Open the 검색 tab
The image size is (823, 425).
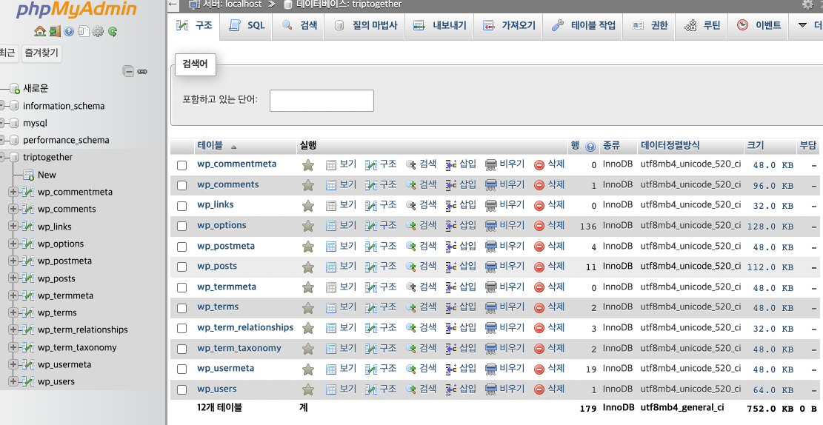[300, 25]
